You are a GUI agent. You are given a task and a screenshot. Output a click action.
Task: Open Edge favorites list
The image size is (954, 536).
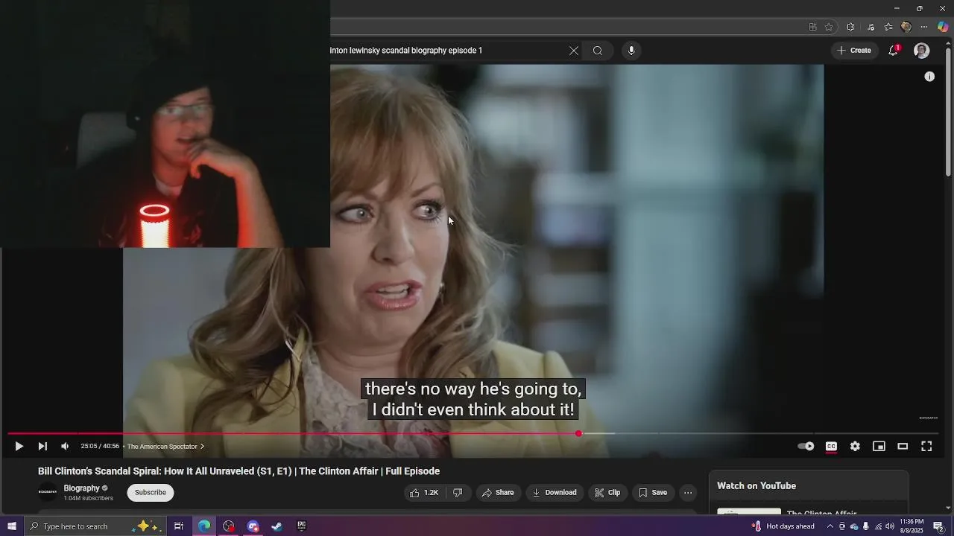(x=888, y=27)
